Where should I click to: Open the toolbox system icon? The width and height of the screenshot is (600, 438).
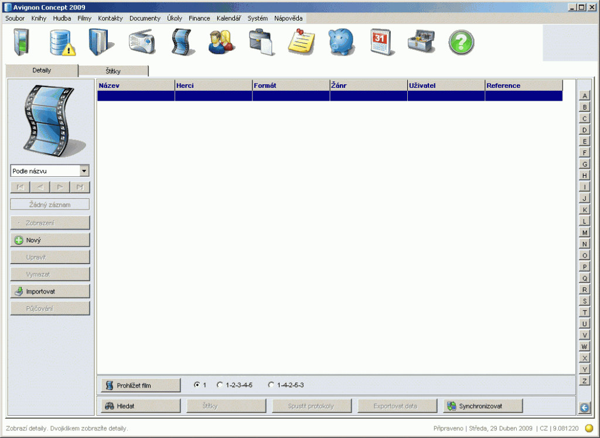coord(421,42)
